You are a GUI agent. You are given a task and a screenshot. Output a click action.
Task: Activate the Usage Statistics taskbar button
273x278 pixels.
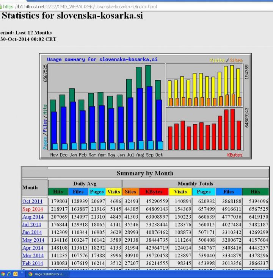coord(47,274)
